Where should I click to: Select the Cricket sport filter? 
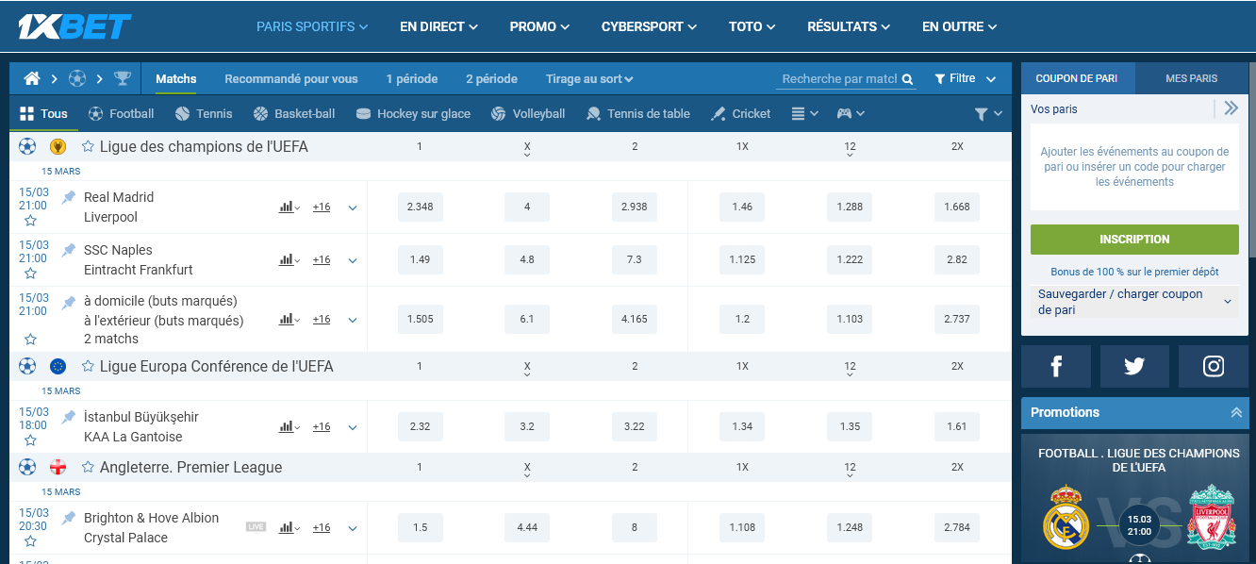740,113
